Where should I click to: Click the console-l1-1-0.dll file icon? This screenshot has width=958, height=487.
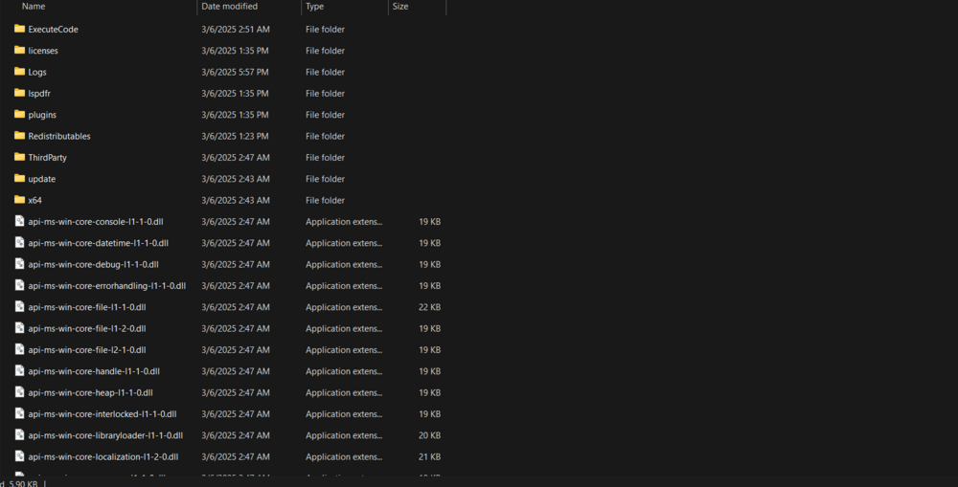[x=19, y=221]
